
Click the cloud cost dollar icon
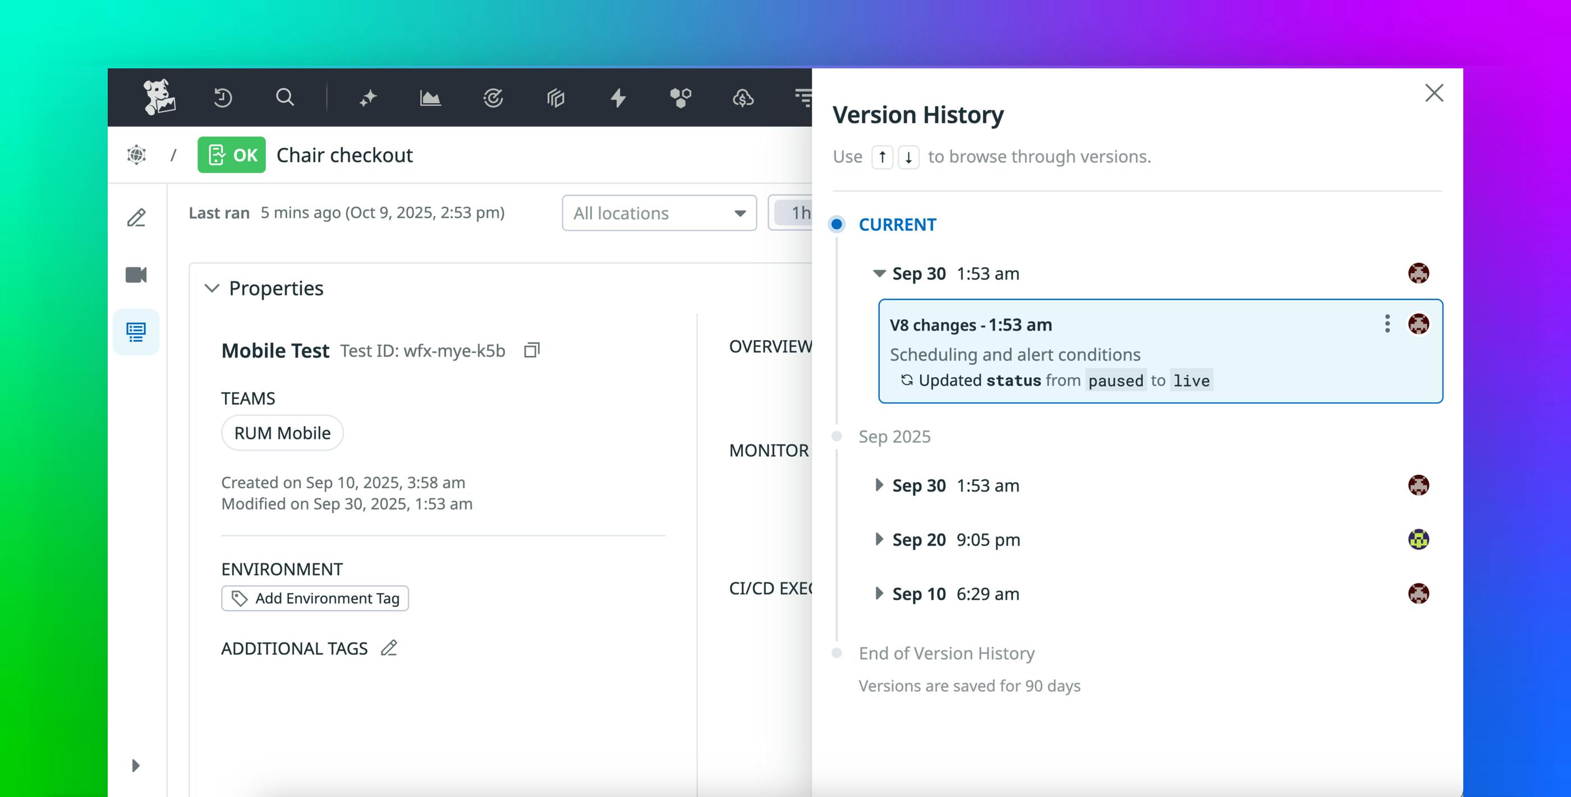pyautogui.click(x=743, y=98)
